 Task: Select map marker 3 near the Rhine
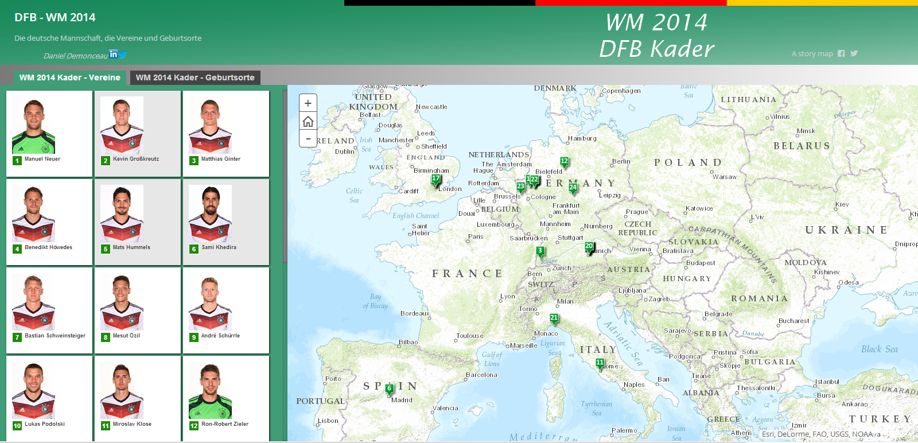(540, 252)
